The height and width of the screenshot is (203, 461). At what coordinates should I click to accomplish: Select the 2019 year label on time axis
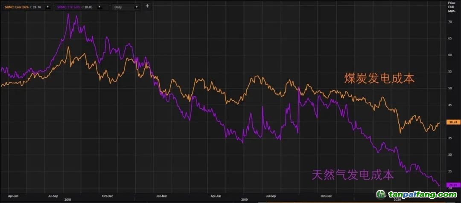tap(245, 199)
